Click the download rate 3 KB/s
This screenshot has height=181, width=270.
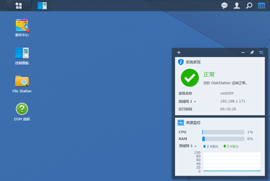(231, 146)
